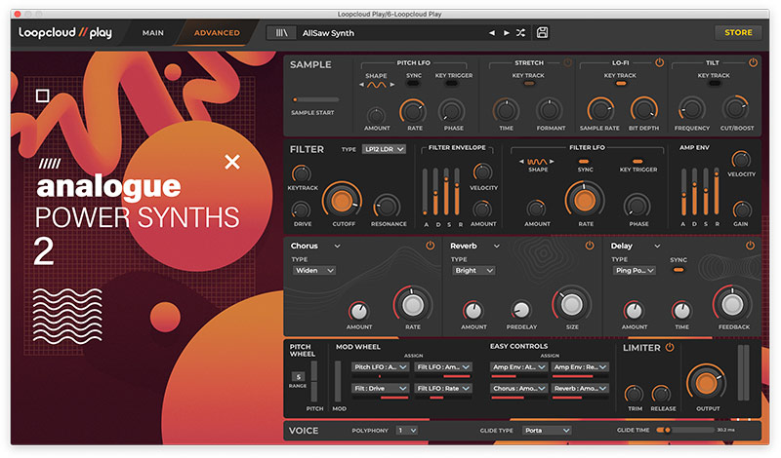Click the AllSaw Synth preset name
Viewport: 781px width, 458px height.
coord(328,33)
